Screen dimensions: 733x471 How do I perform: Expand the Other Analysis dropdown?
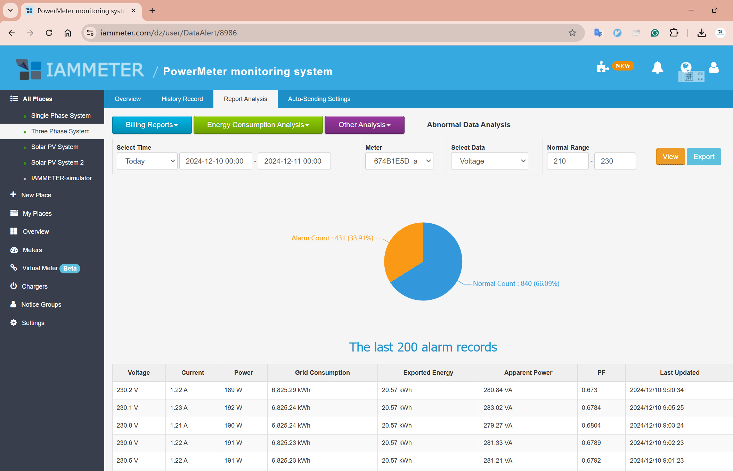[364, 125]
